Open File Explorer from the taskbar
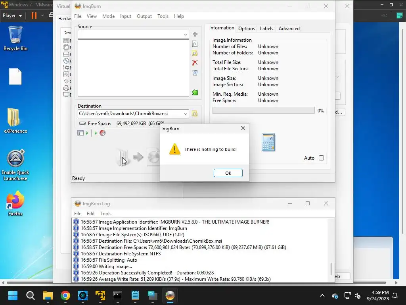This screenshot has width=406, height=305. (x=48, y=295)
